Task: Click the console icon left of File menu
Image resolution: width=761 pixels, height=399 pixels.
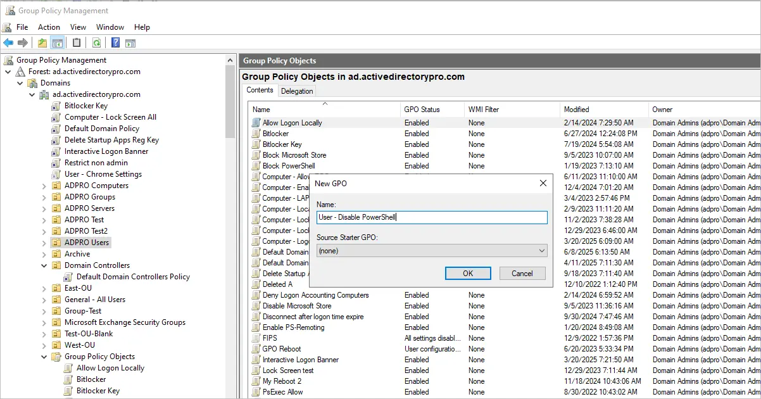Action: tap(7, 27)
